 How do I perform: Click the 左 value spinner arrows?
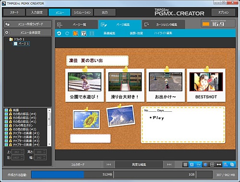[x=22, y=158]
